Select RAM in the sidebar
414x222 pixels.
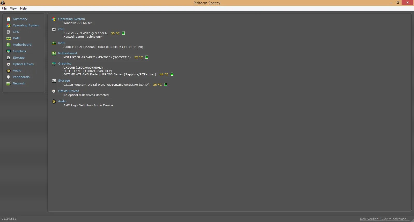click(16, 38)
